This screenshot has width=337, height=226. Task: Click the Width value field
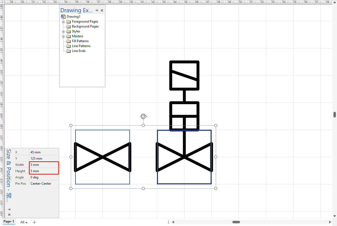[44, 165]
